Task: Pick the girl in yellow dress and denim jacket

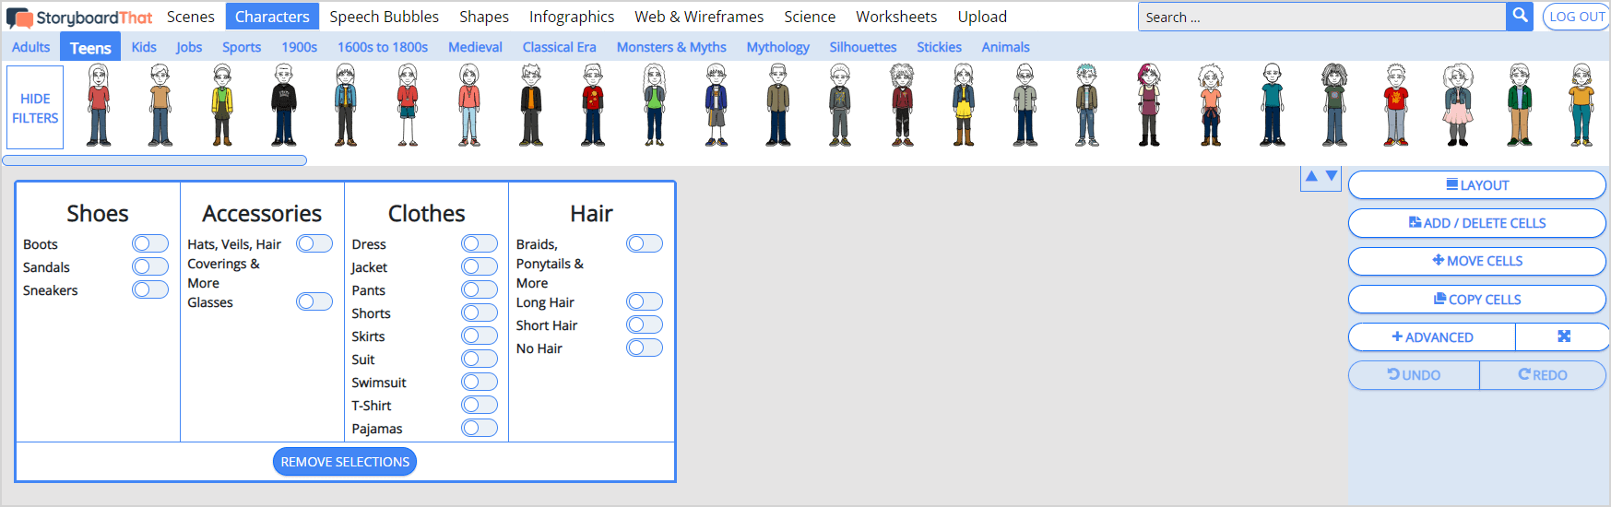Action: click(964, 105)
